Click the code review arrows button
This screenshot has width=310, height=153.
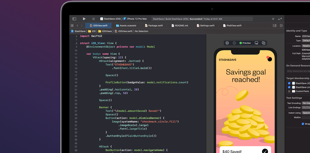(x=280, y=19)
